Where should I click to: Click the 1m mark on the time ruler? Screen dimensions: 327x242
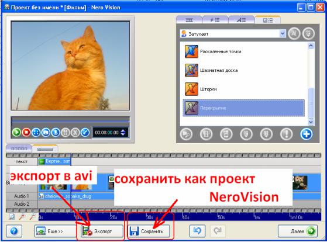257,217
